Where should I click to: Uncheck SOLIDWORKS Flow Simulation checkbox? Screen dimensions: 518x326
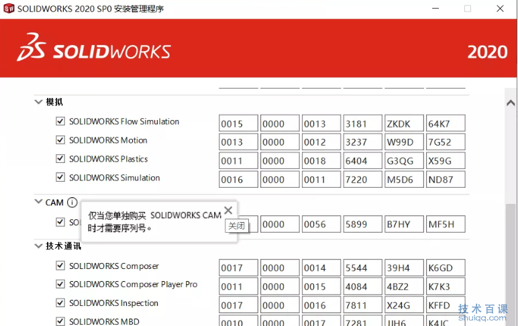60,121
